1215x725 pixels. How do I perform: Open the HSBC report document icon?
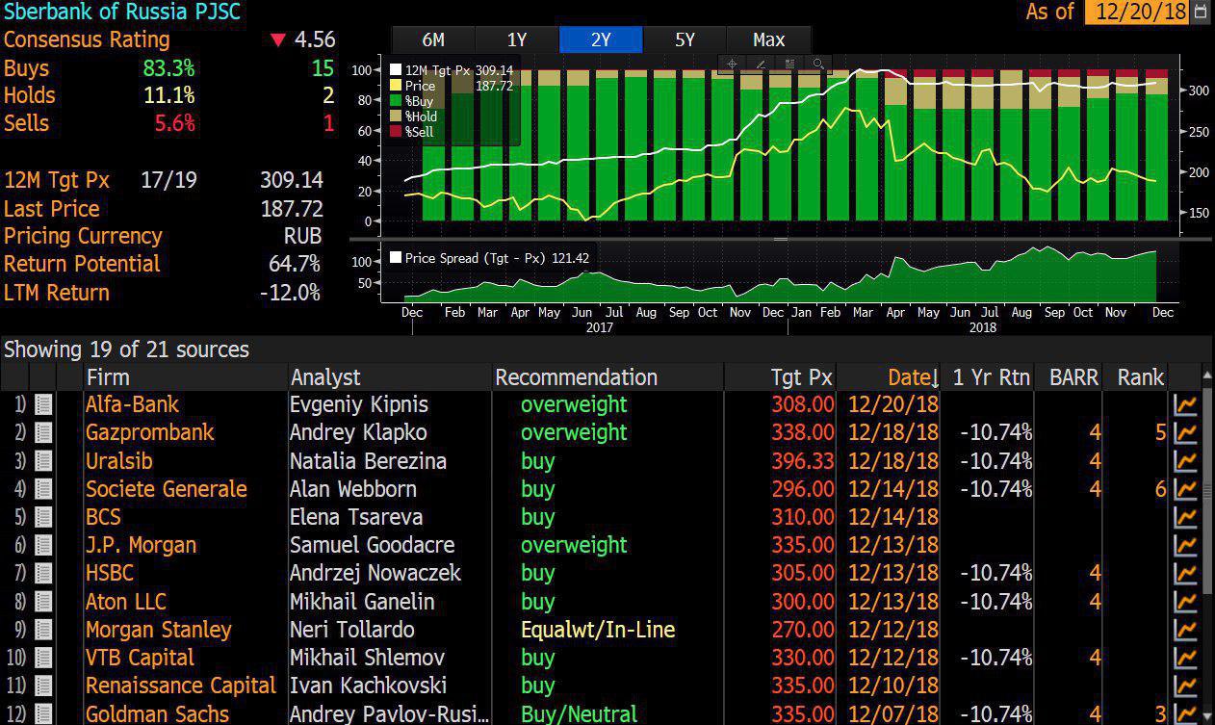pos(43,574)
